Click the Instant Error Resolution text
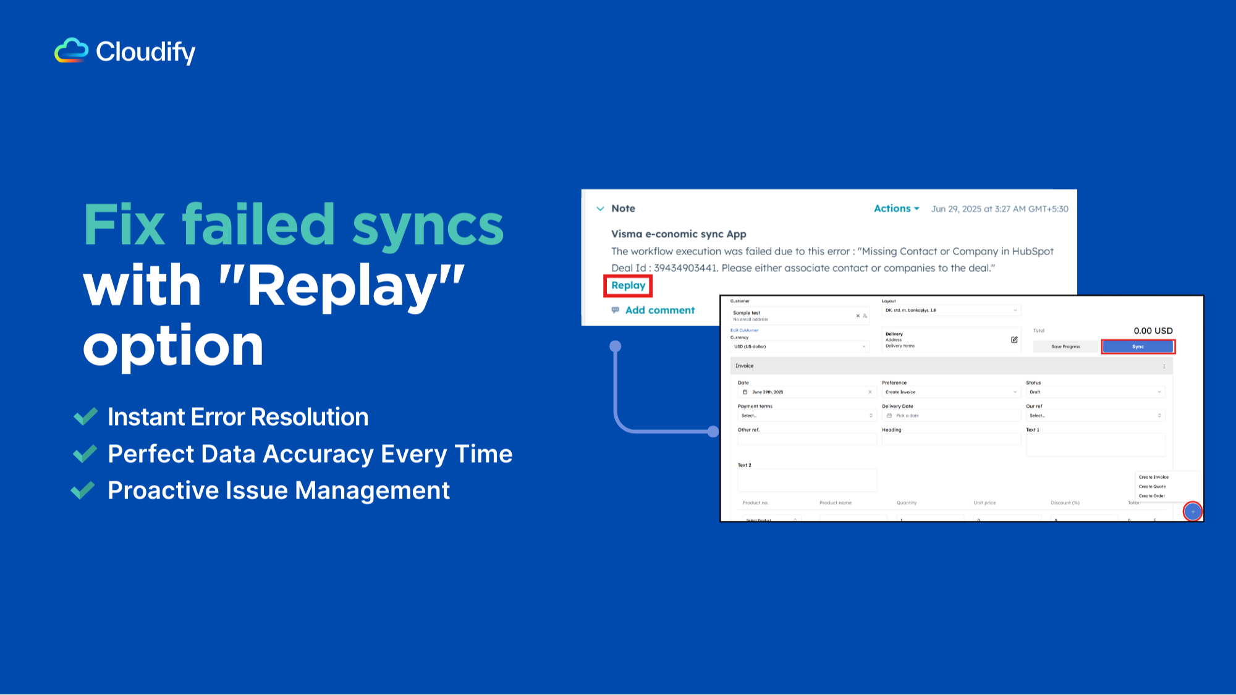The width and height of the screenshot is (1236, 695). pos(238,417)
